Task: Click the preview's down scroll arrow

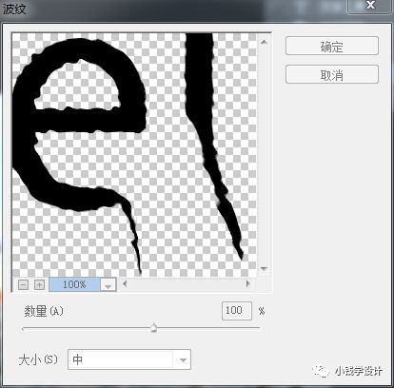Action: (x=264, y=269)
